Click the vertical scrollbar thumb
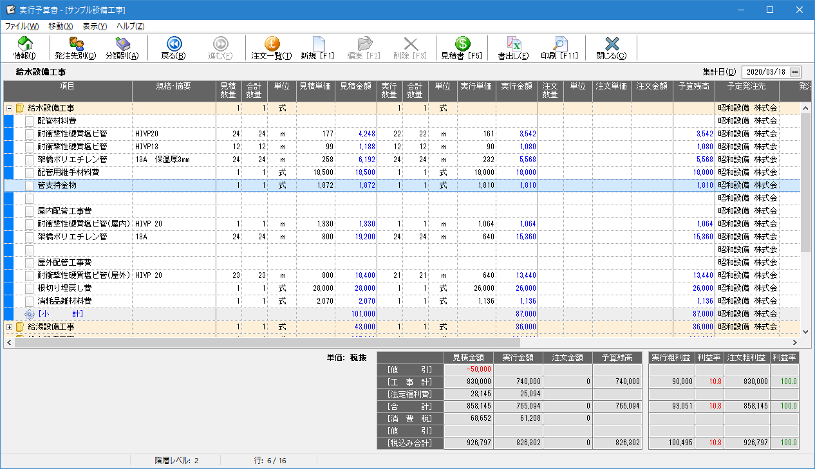The width and height of the screenshot is (815, 469). coord(805,183)
